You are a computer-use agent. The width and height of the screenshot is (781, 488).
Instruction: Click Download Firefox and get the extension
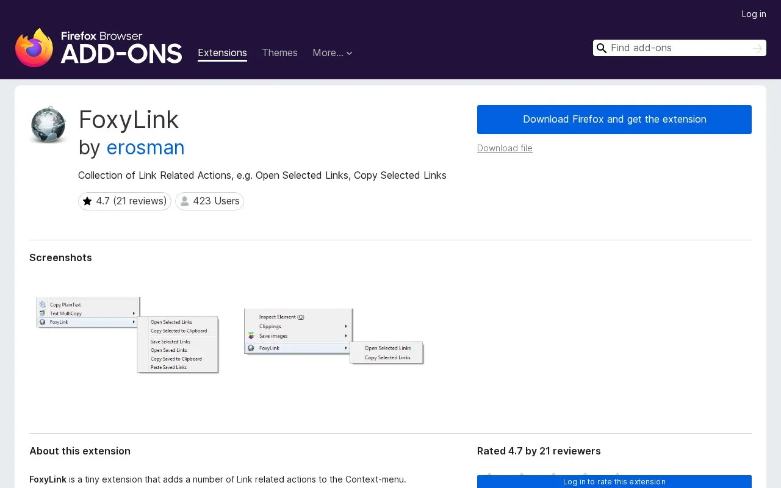pyautogui.click(x=614, y=120)
